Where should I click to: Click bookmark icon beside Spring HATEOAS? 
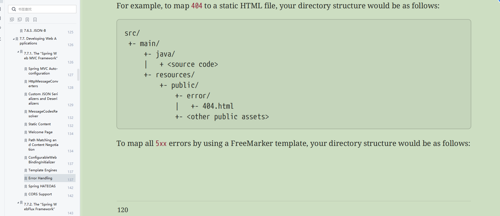click(x=26, y=186)
